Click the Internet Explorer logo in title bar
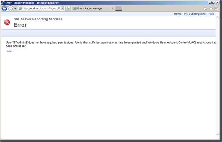 [3, 3]
